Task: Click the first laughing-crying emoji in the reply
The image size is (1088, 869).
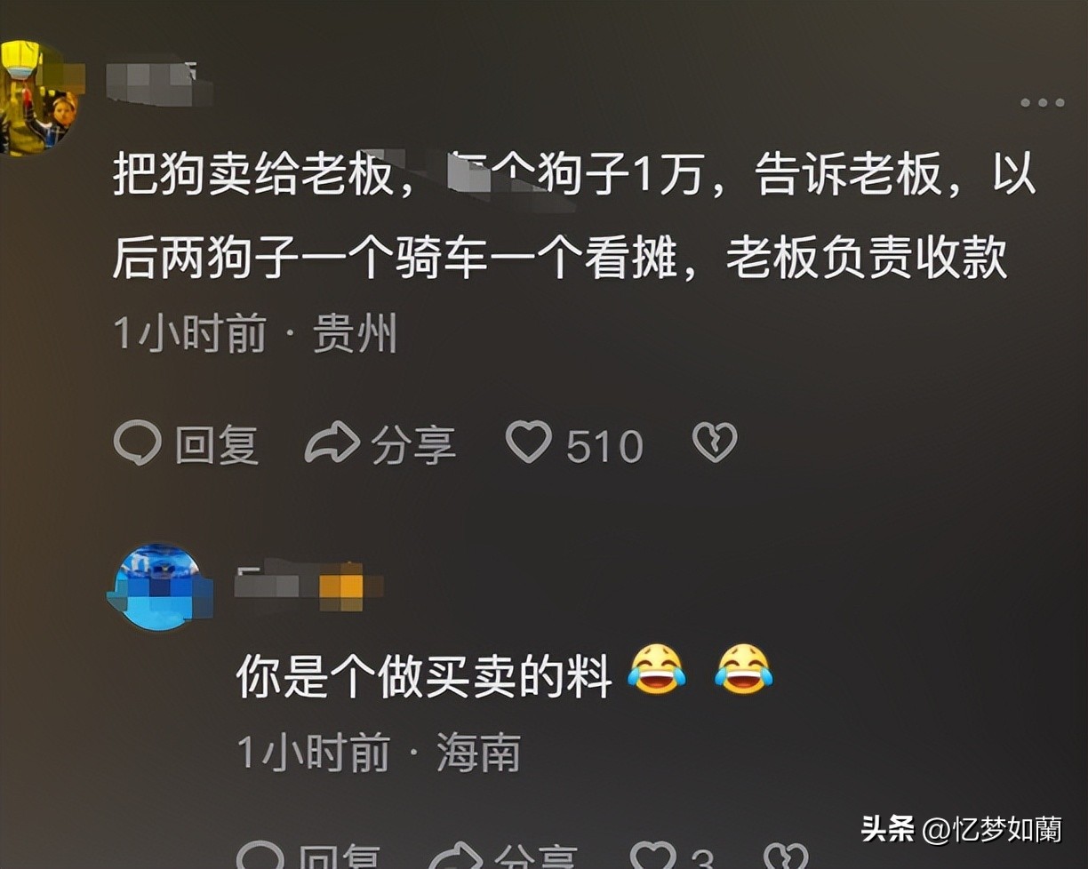Action: (x=656, y=669)
